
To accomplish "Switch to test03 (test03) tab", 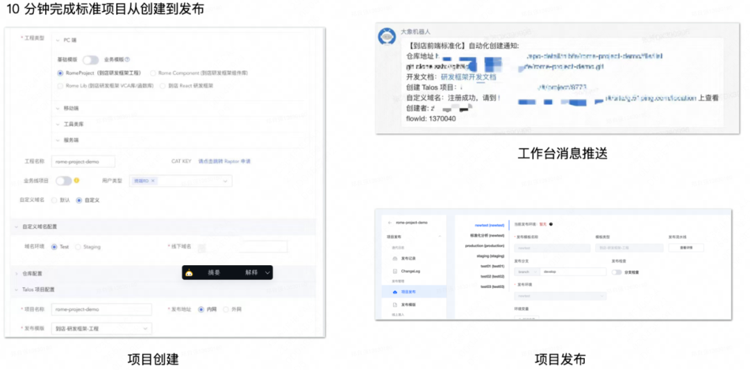I will [492, 286].
